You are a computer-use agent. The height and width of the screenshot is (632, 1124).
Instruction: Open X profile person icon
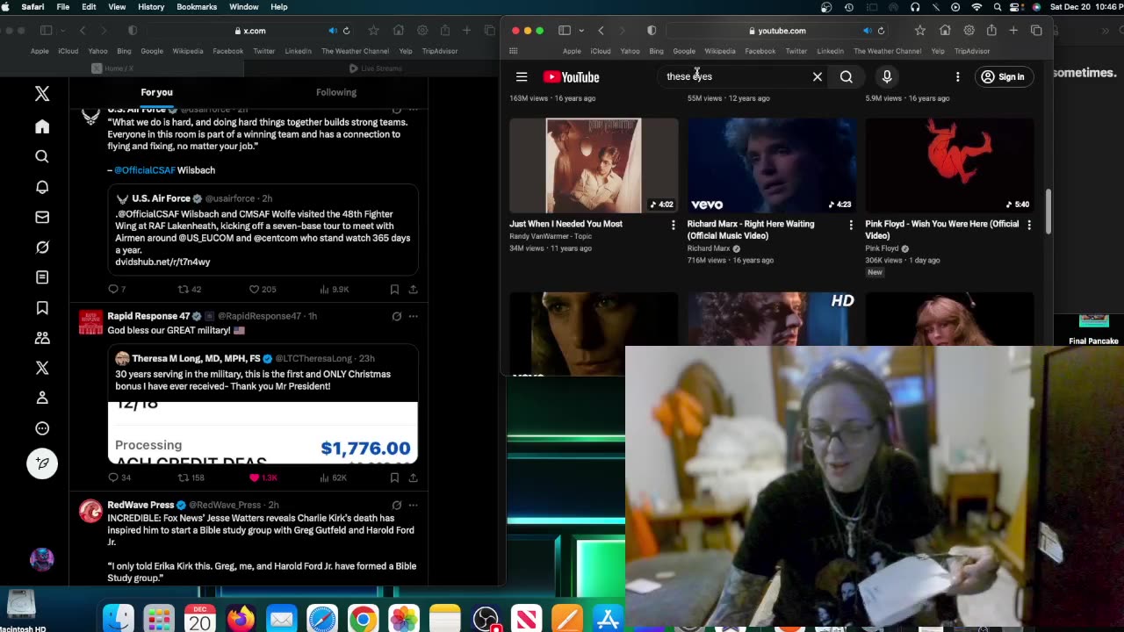click(42, 398)
